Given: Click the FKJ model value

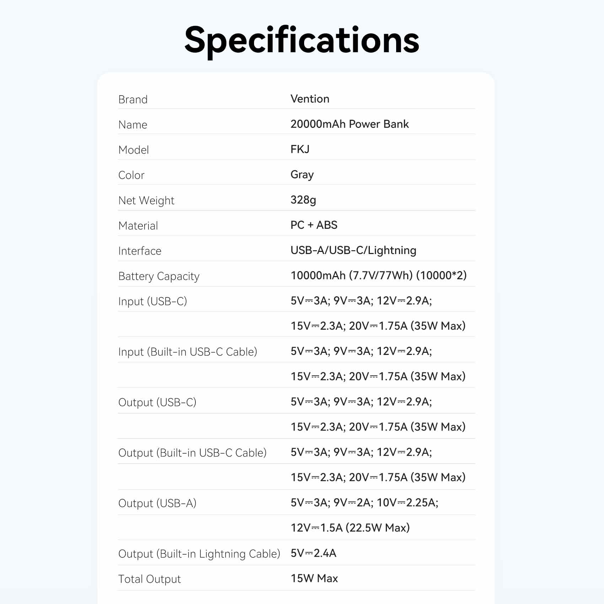Looking at the screenshot, I should [x=300, y=149].
